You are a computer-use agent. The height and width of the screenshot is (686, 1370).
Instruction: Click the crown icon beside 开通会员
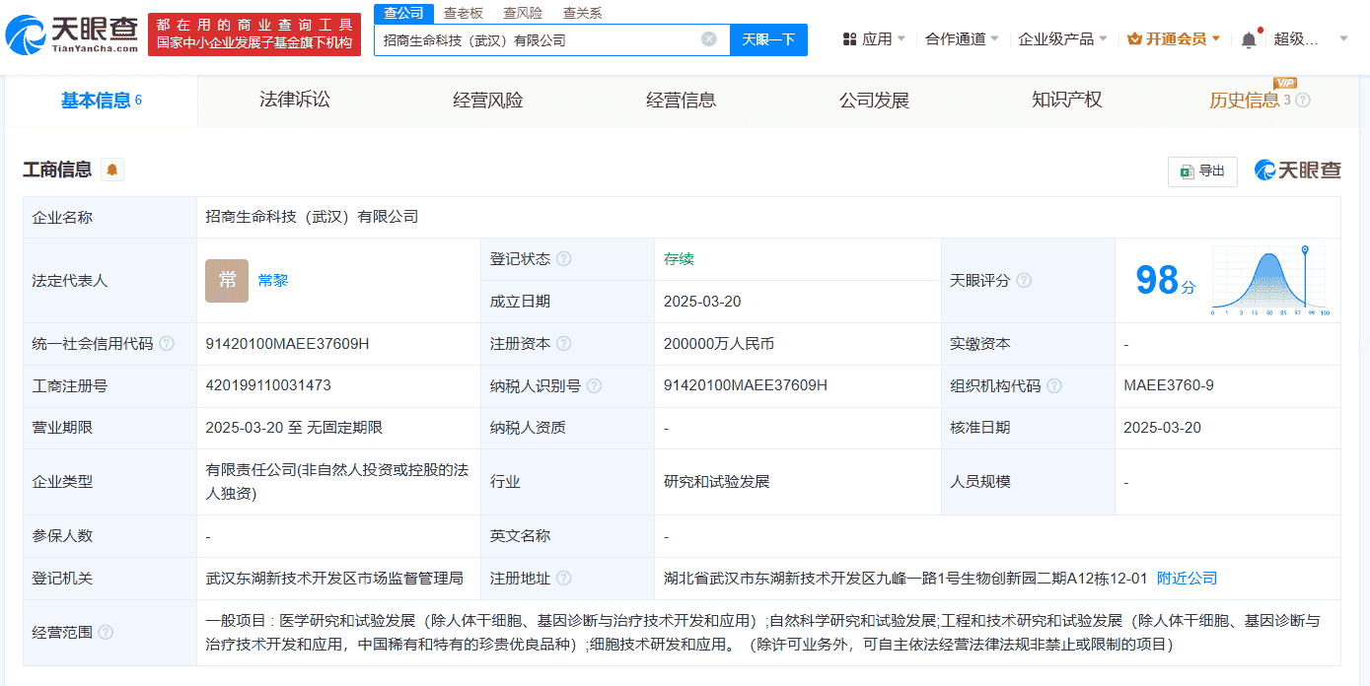(x=1136, y=38)
